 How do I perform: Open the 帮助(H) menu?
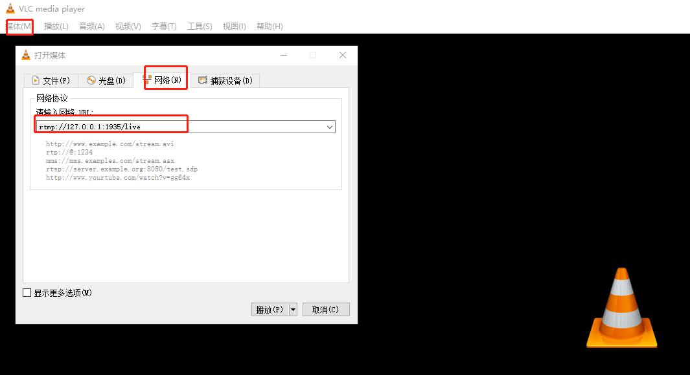(270, 27)
